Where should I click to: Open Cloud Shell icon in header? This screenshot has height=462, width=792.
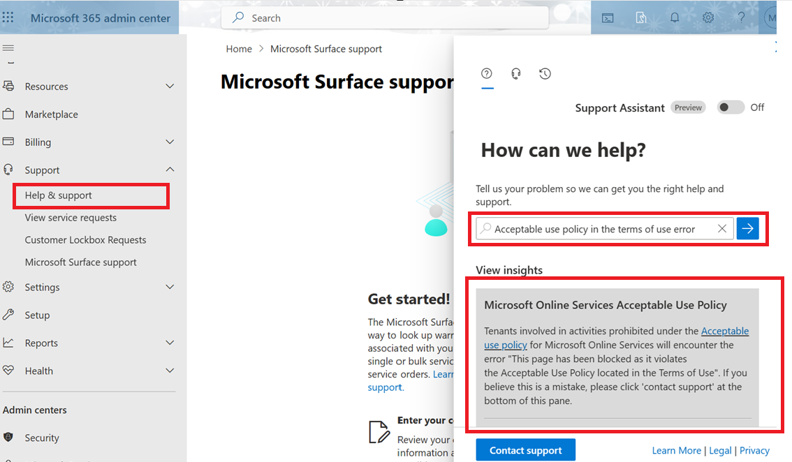point(608,18)
